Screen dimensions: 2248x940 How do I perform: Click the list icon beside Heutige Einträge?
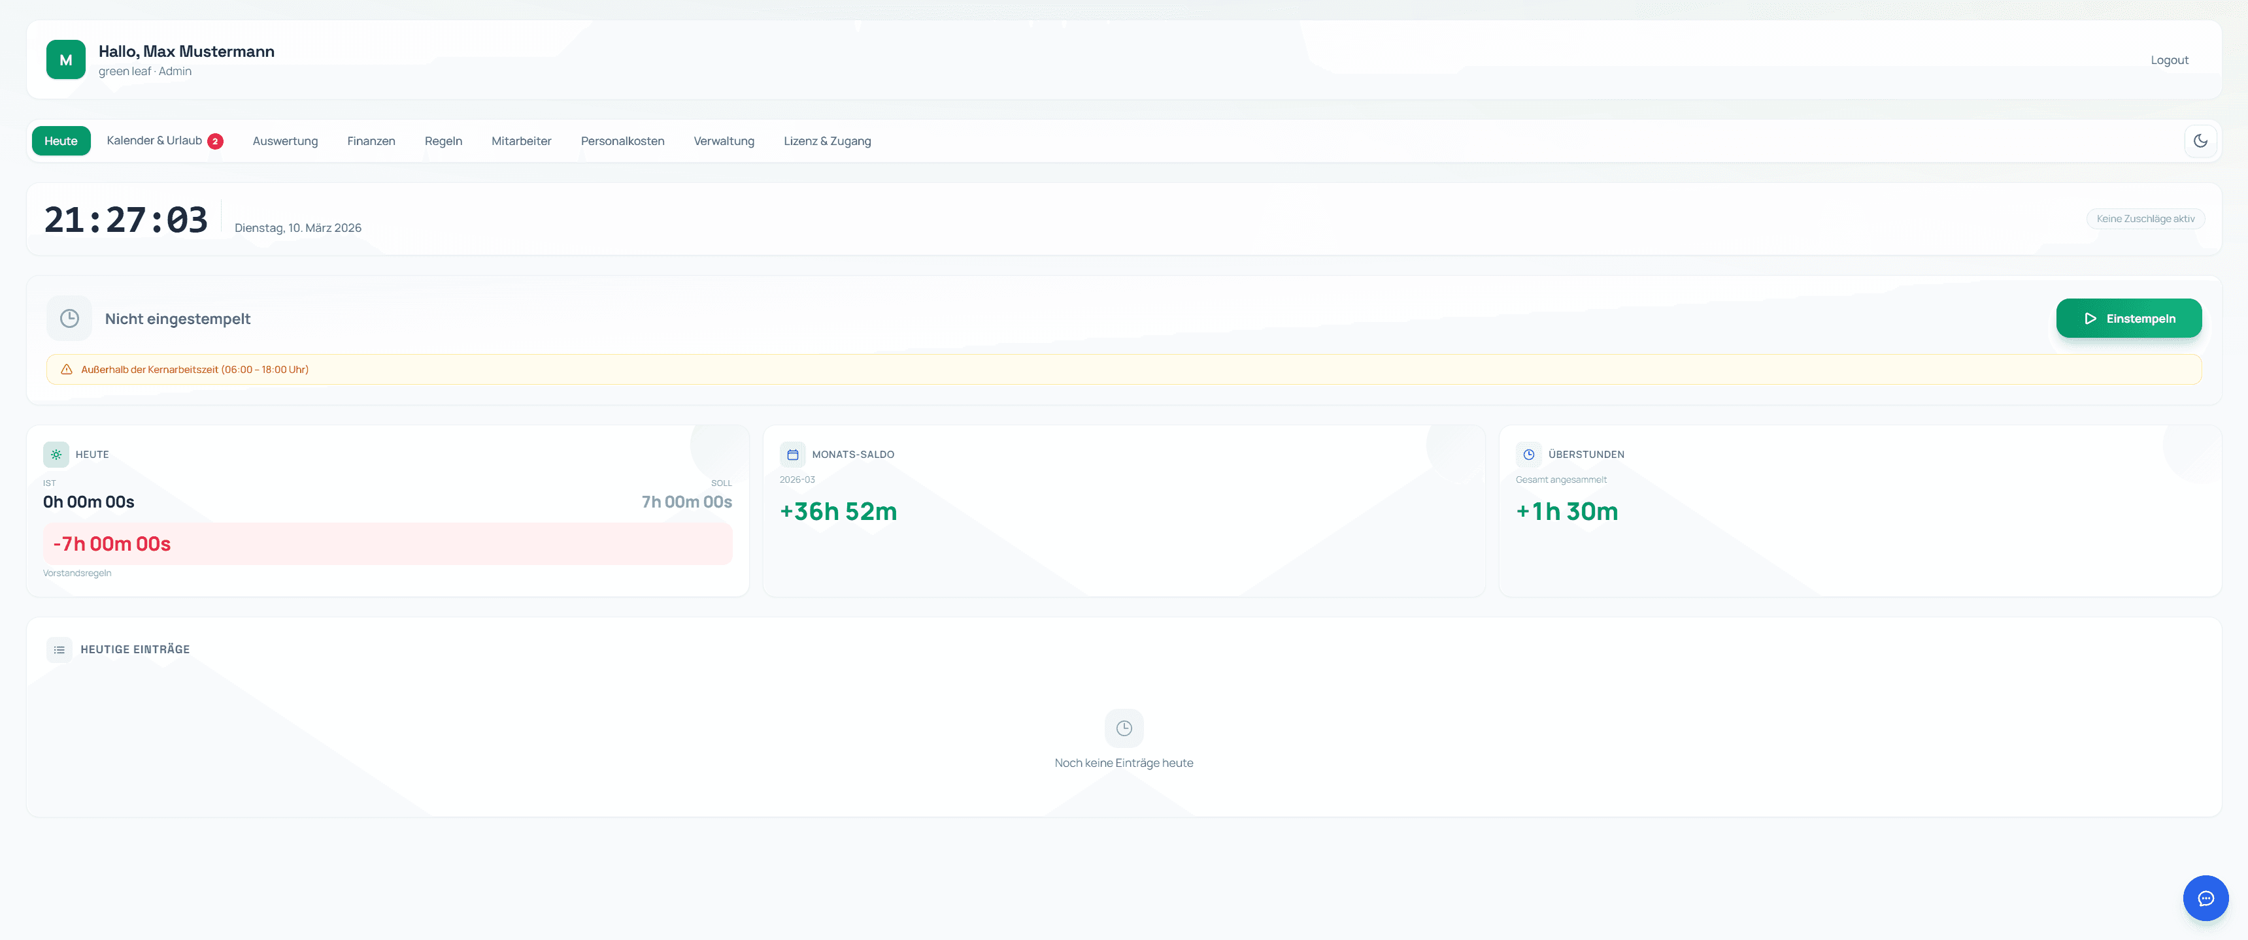pyautogui.click(x=59, y=649)
